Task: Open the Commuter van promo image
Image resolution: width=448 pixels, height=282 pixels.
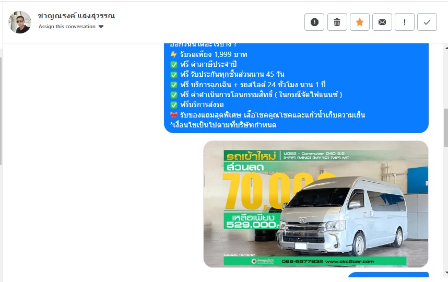Action: pos(316,204)
